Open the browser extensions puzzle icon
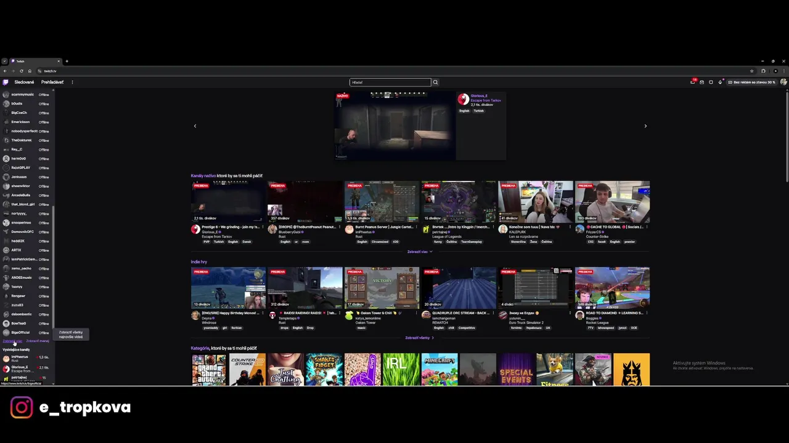 (x=763, y=71)
